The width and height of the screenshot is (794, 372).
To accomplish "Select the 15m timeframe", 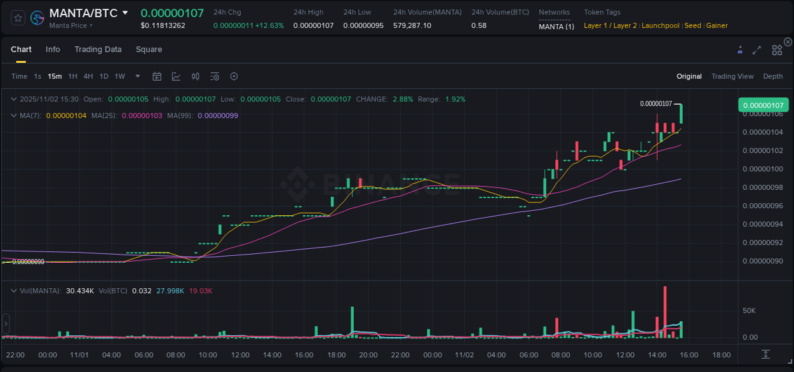I will 55,76.
